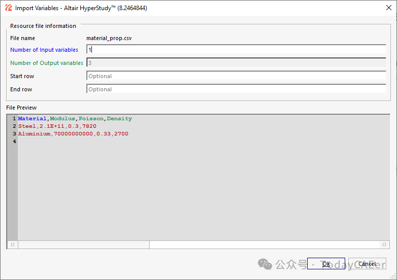Viewport: 397px width, 280px height.
Task: Click the 'Number of Output variables' label
Action: (47, 63)
